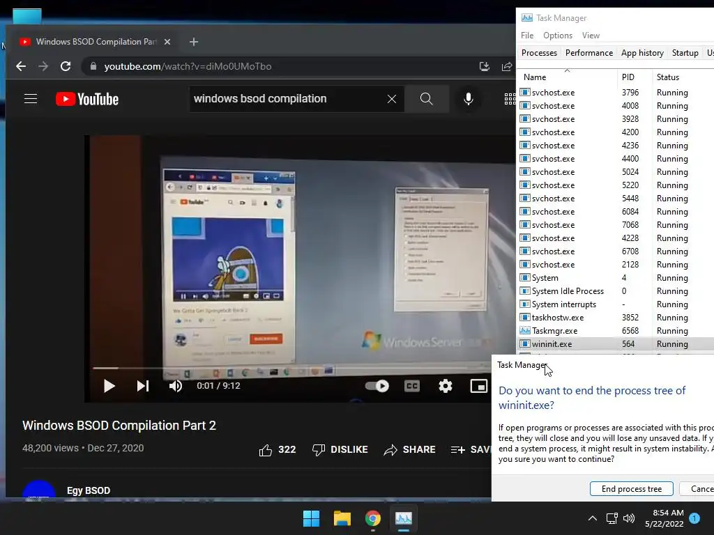Clear the YouTube search text

[x=392, y=99]
